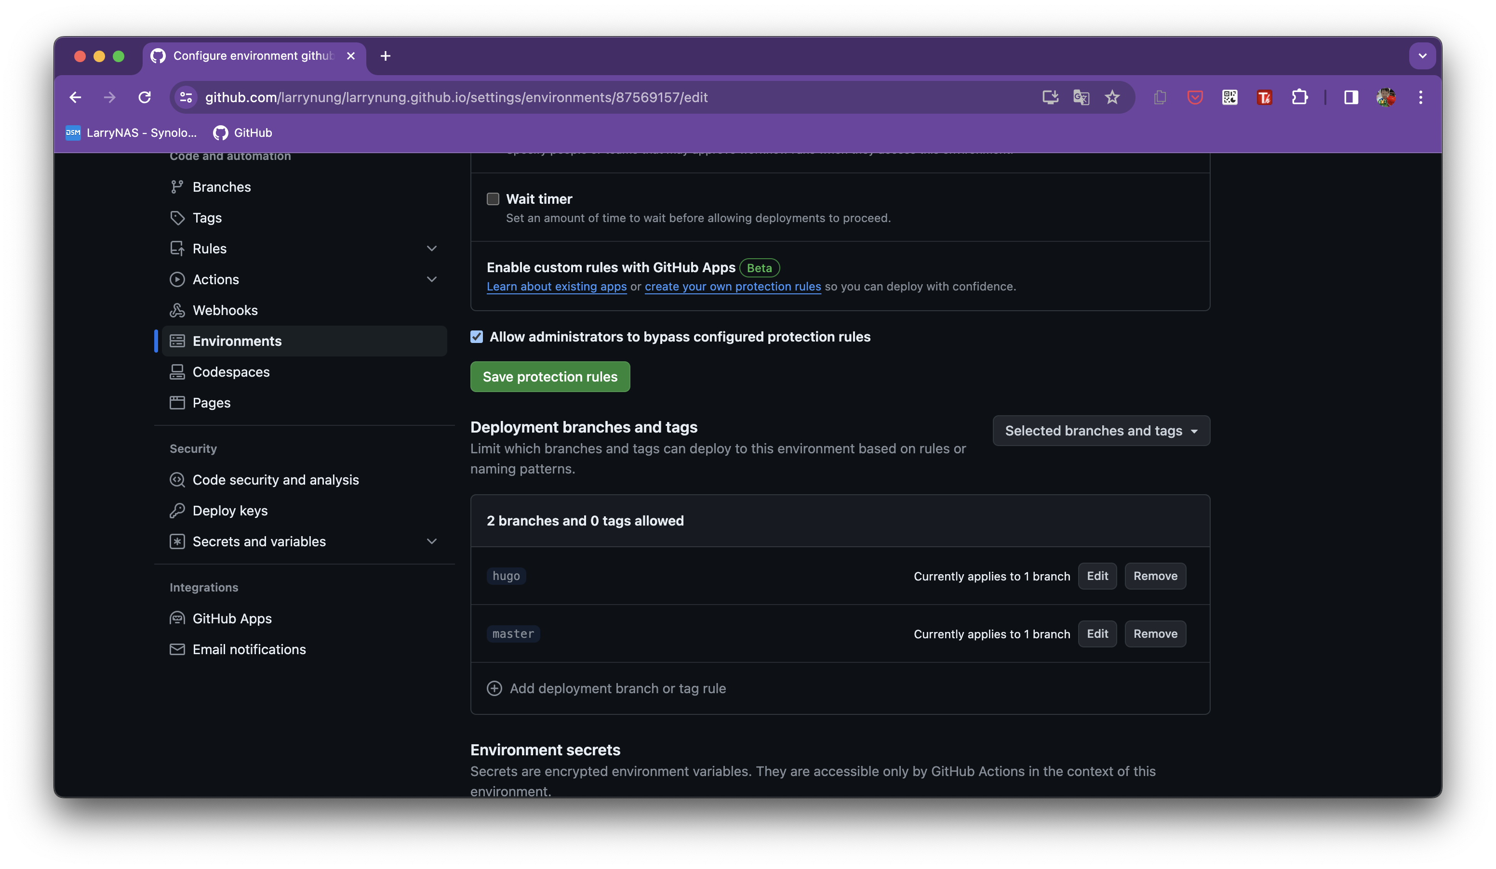The width and height of the screenshot is (1496, 869).
Task: Close the Configure environment tab
Action: coord(351,56)
